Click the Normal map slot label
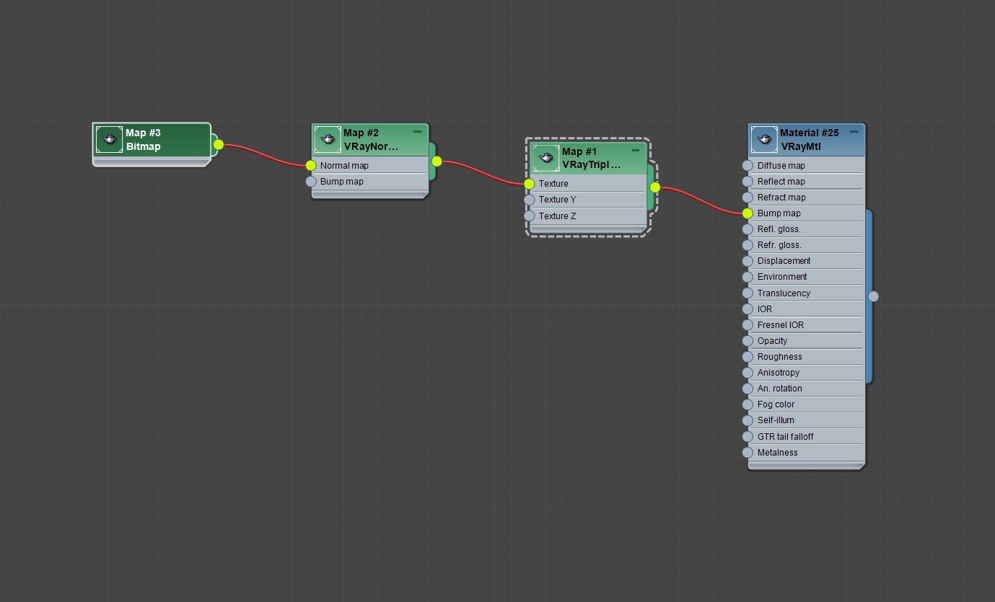995x602 pixels. (344, 166)
